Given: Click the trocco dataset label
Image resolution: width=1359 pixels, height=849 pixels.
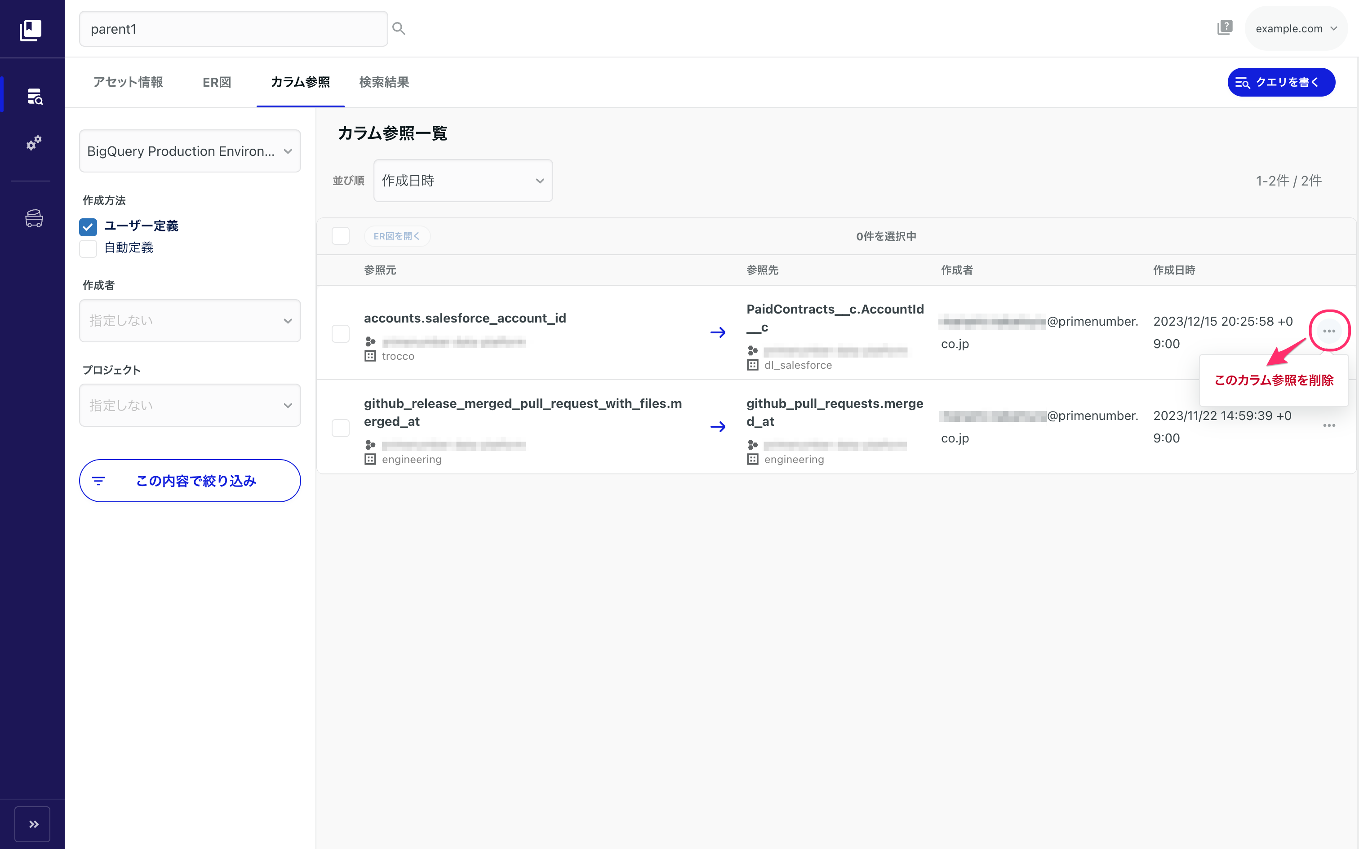Looking at the screenshot, I should click(x=398, y=356).
